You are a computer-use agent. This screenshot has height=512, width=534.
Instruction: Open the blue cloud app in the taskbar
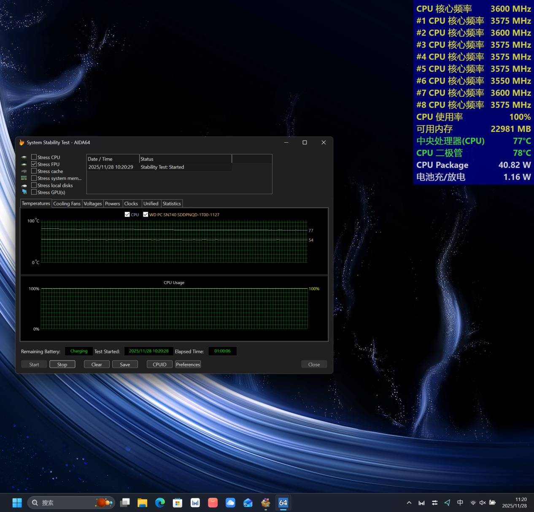(x=230, y=502)
